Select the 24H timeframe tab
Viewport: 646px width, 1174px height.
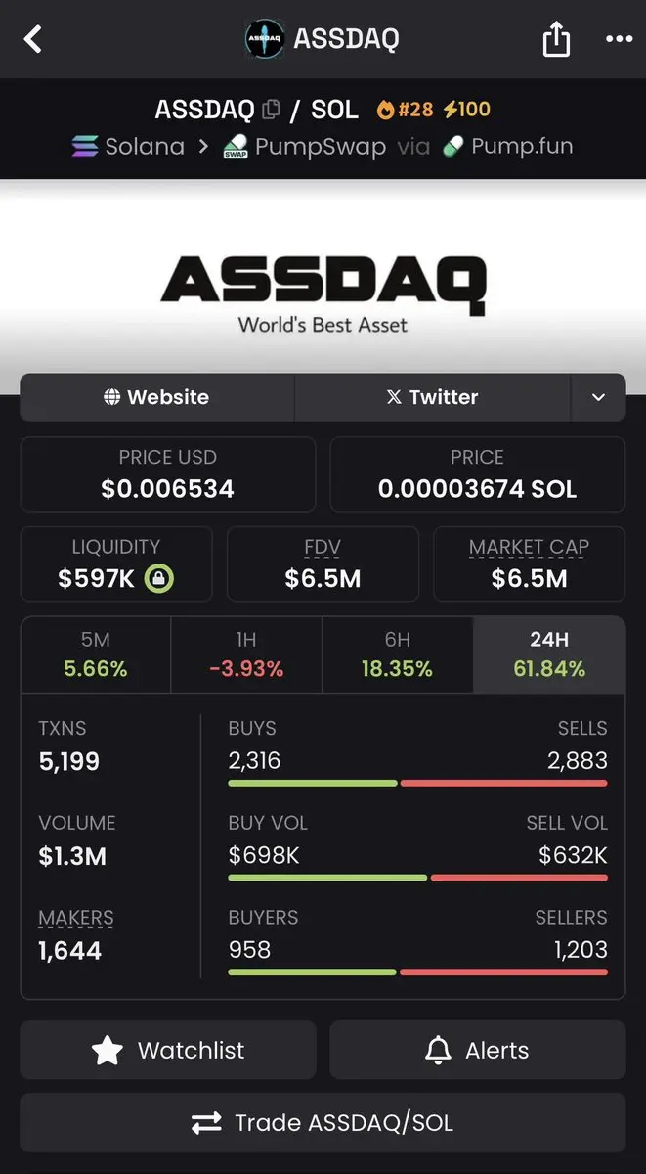549,655
